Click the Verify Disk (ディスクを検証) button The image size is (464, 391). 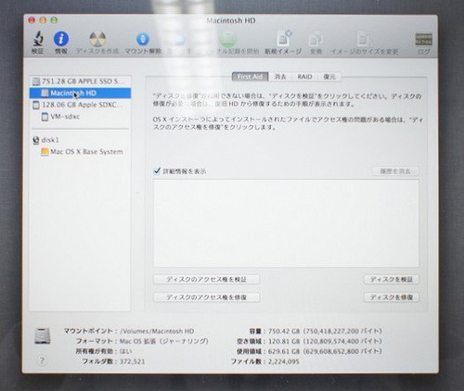point(392,279)
